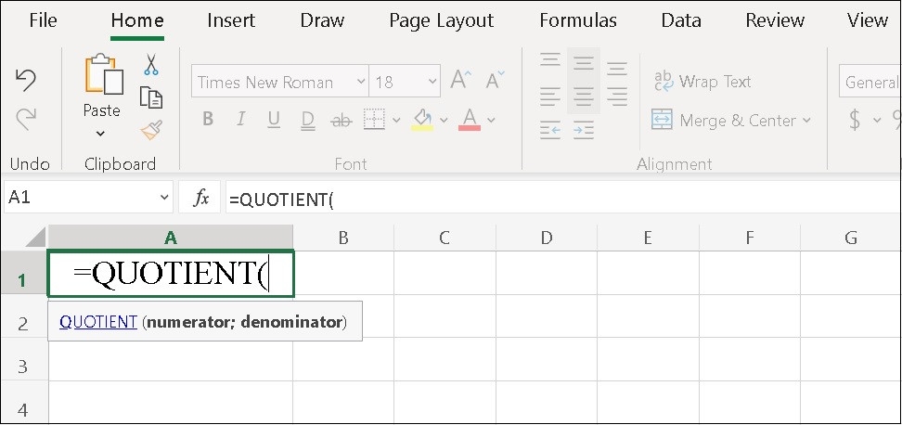Select column B header

coord(343,238)
